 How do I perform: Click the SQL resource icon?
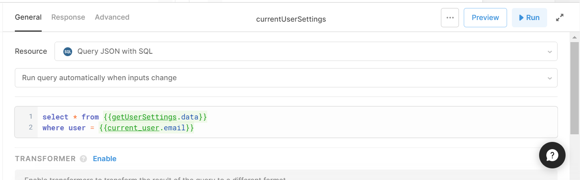click(x=68, y=51)
